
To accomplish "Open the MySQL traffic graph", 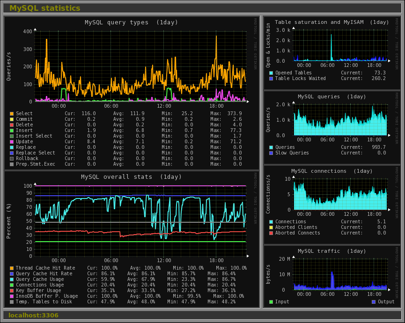I will [x=332, y=276].
